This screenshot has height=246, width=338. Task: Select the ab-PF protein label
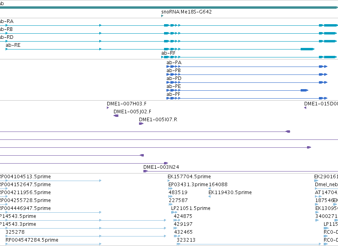point(173,94)
